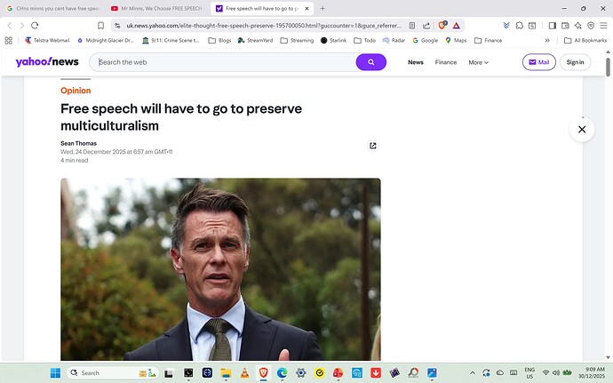Reload the page with the refresh icon
Image resolution: width=613 pixels, height=383 pixels.
(35, 26)
